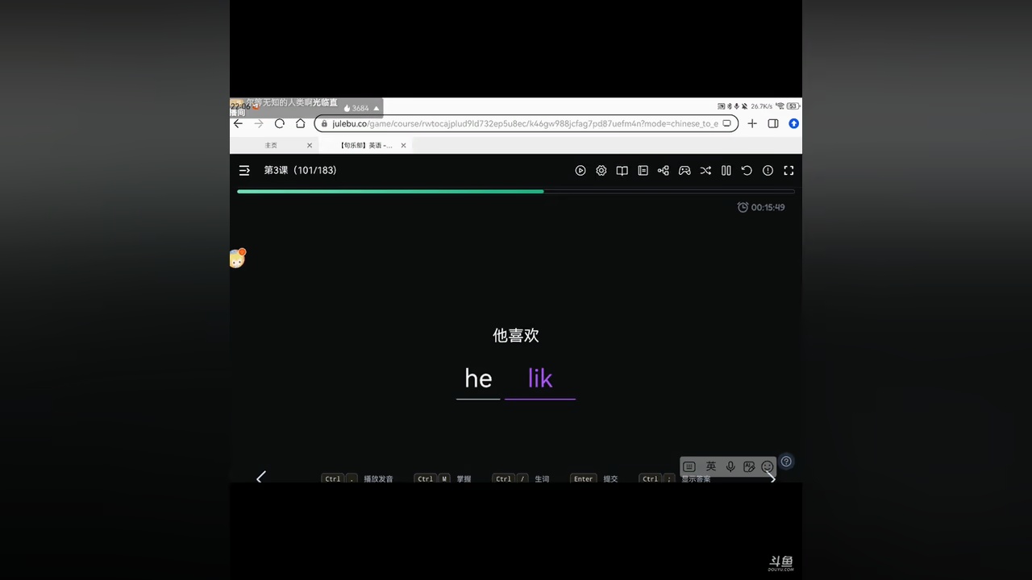Open the course list panel icon

pos(643,171)
